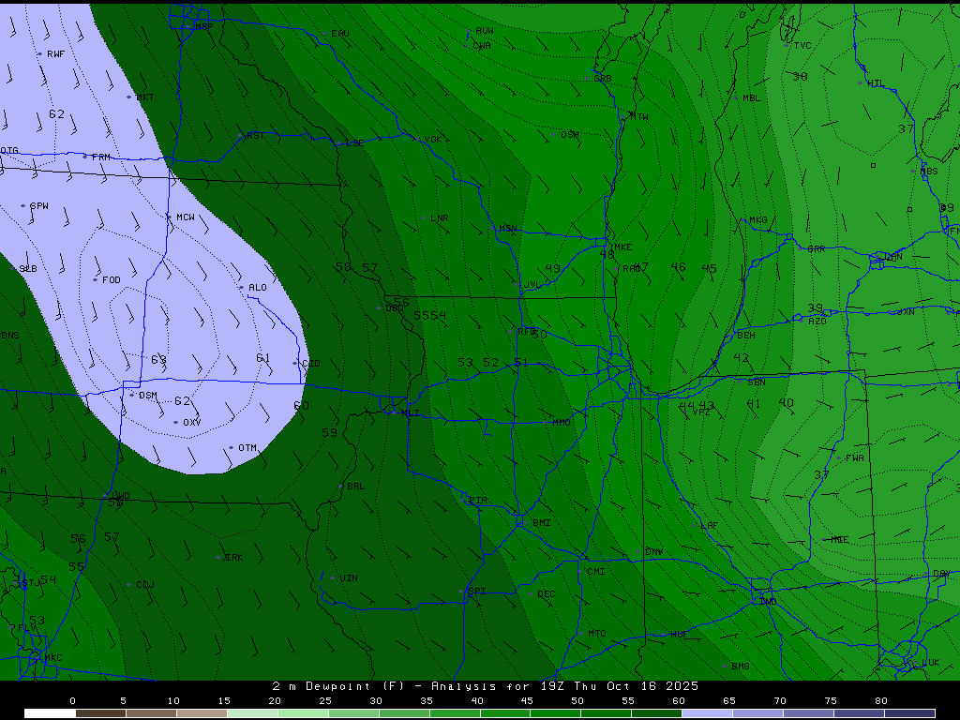Select the 38 dewpoint value near TVC
Image resolution: width=960 pixels, height=720 pixels.
(801, 77)
